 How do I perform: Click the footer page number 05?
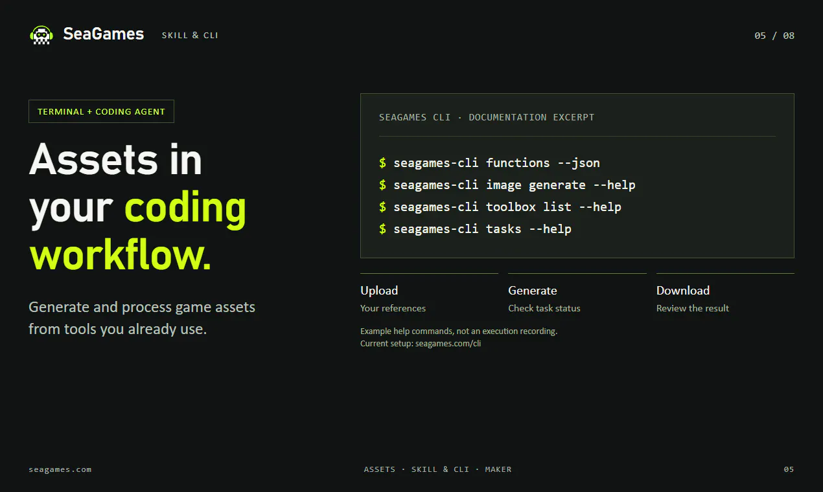[x=789, y=469]
